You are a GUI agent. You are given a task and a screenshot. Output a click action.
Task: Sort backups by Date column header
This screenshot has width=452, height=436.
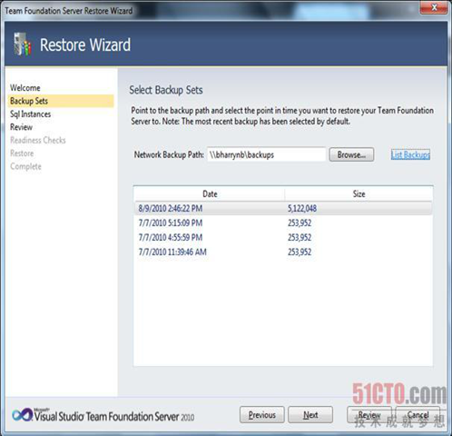210,193
